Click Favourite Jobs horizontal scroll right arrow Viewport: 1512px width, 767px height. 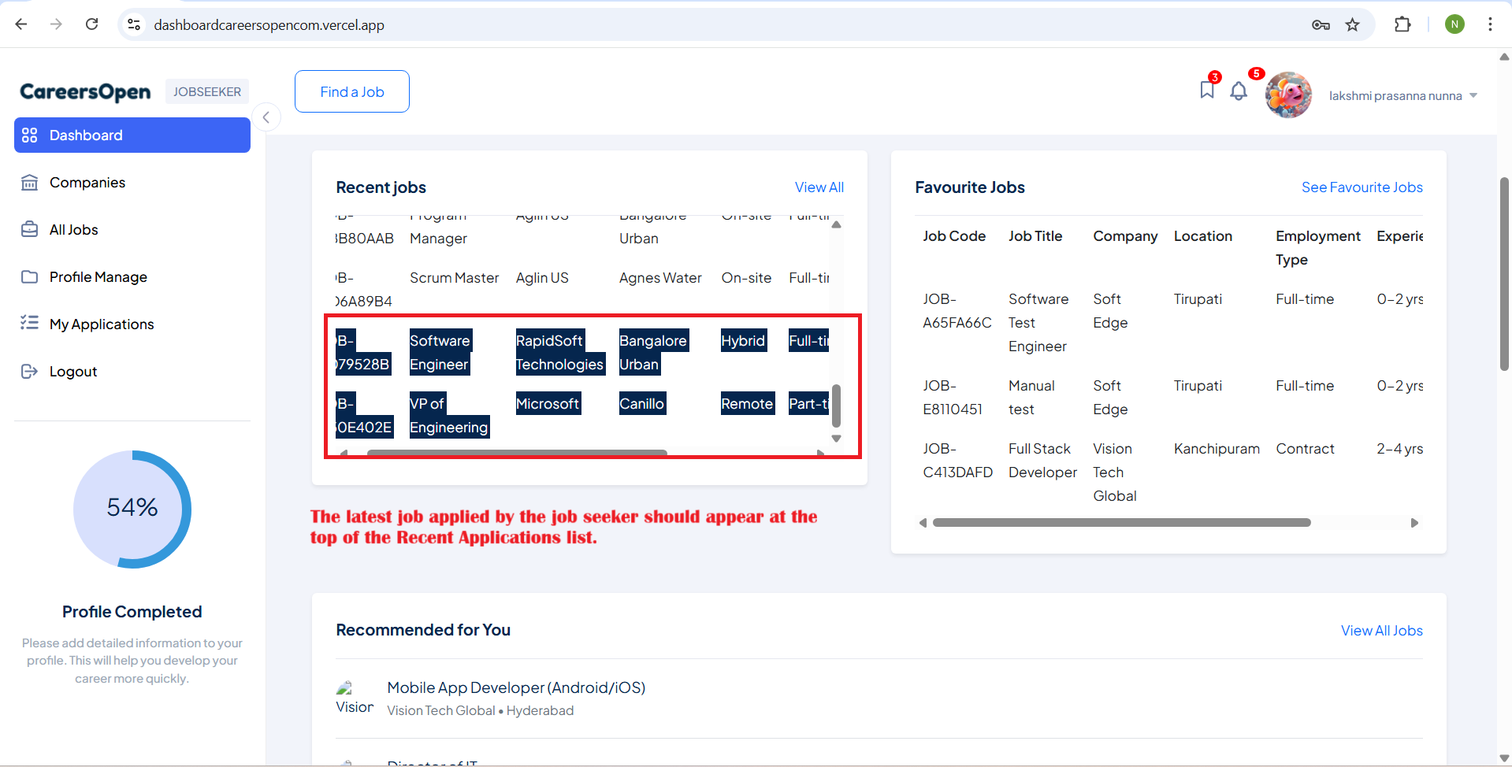(1414, 523)
